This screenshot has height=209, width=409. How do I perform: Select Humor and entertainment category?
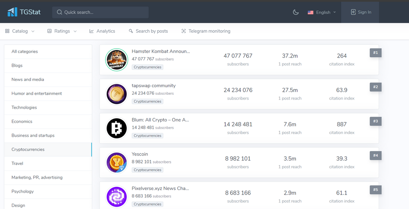[x=48, y=94]
